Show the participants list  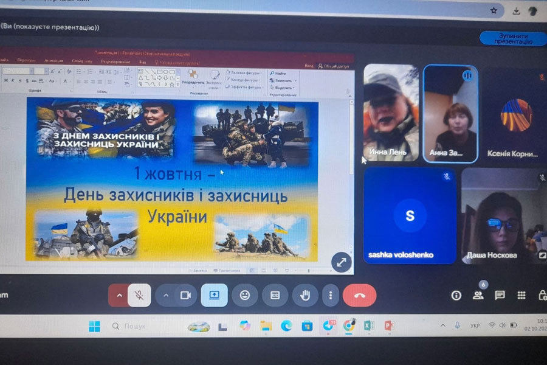point(478,296)
